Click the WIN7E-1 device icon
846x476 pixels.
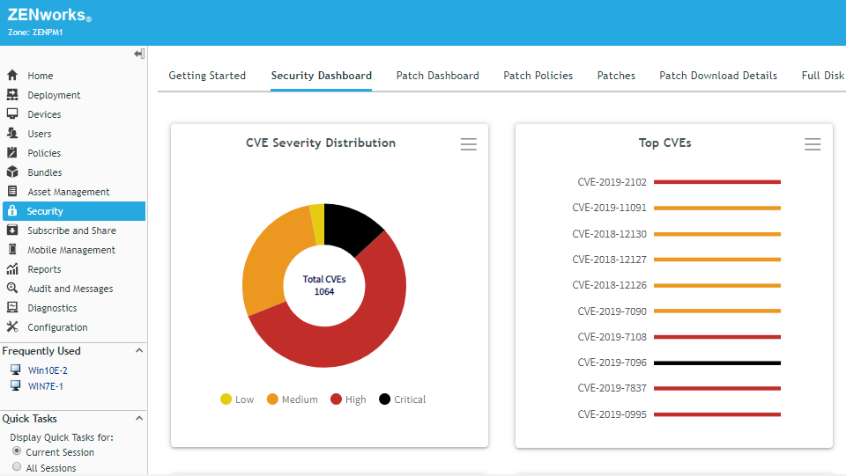tap(16, 385)
